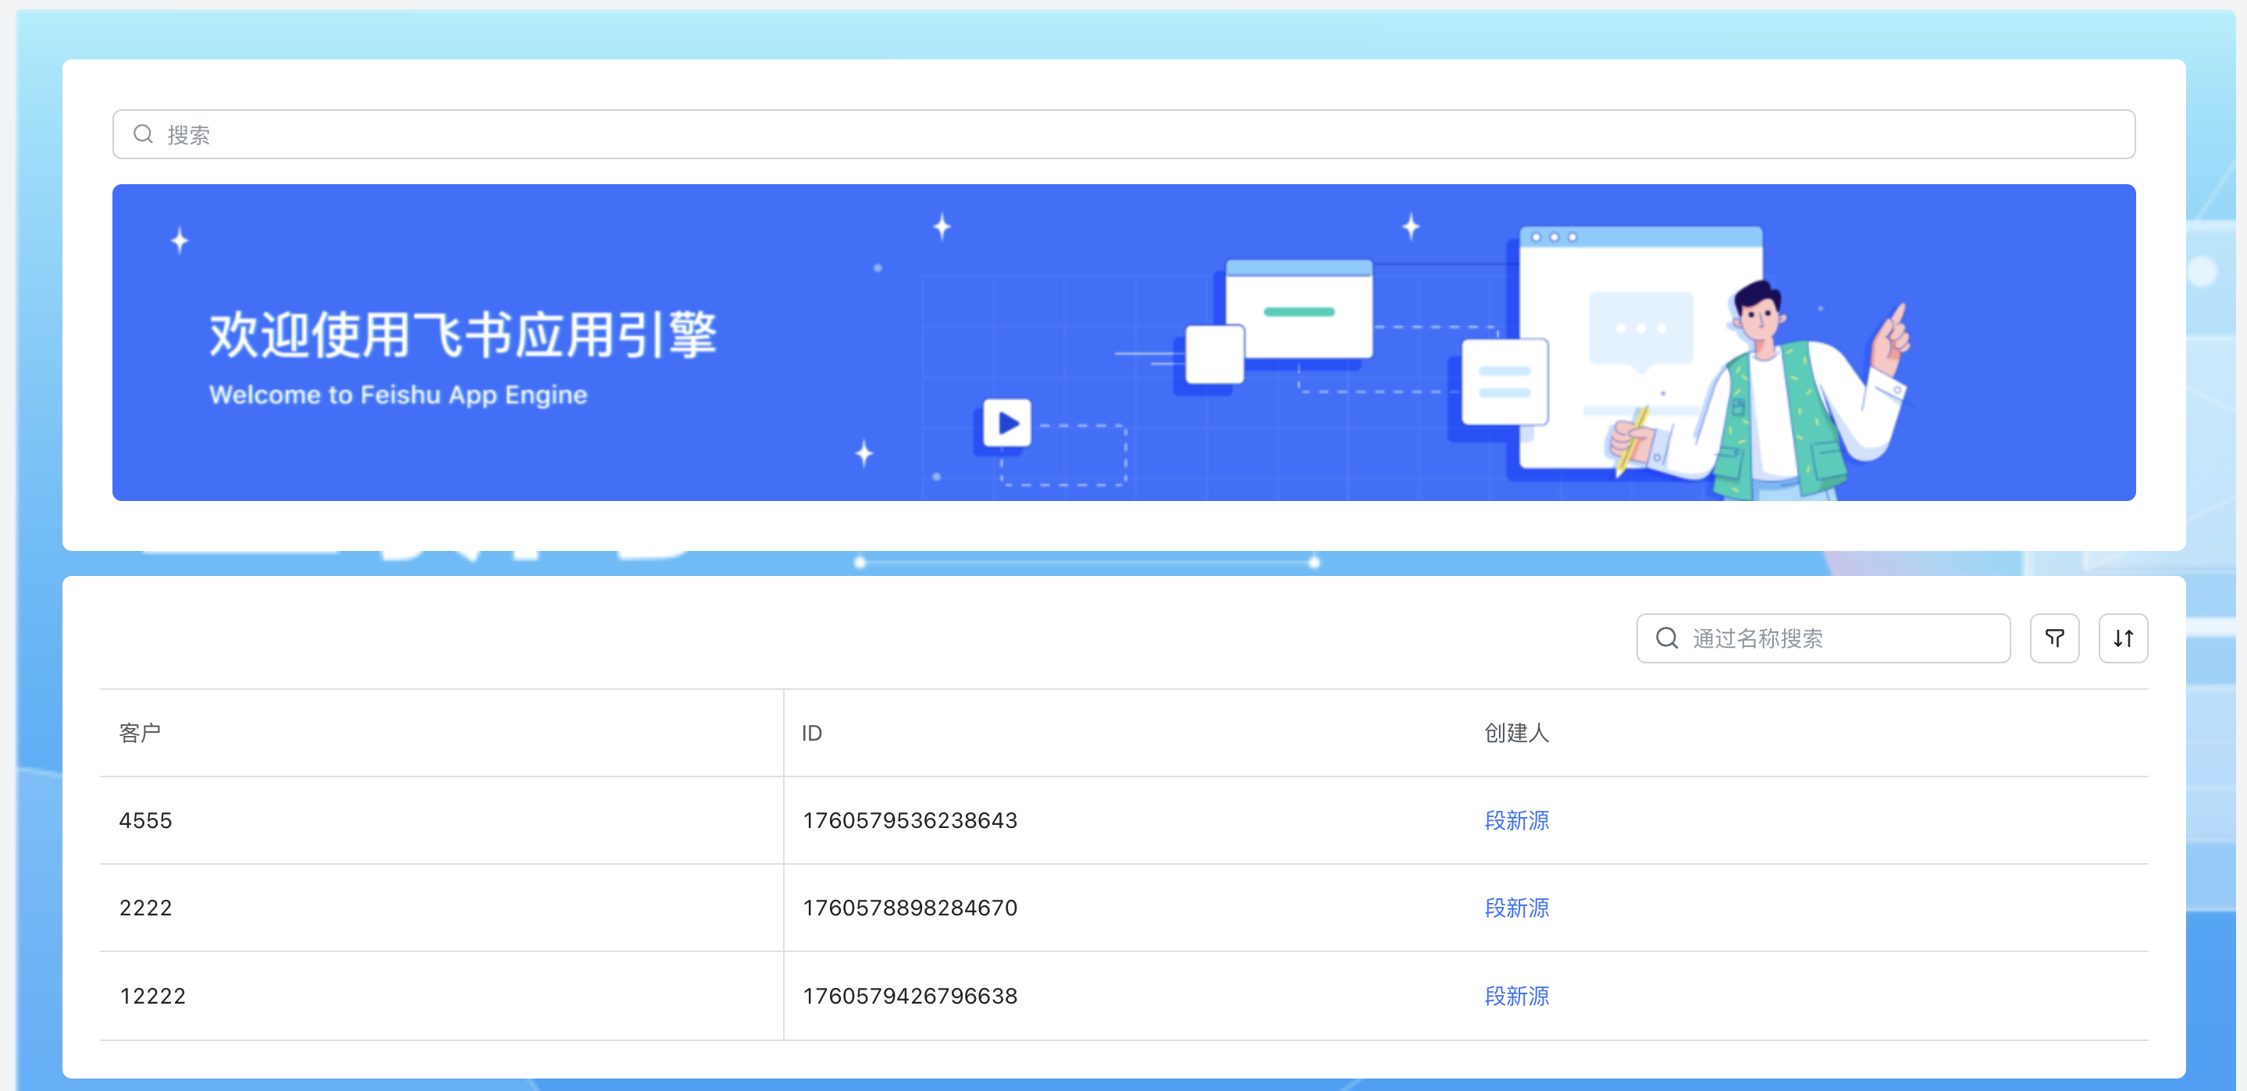Viewport: 2247px width, 1091px height.
Task: Open creator 段新源 in the 12222 row
Action: pos(1517,996)
